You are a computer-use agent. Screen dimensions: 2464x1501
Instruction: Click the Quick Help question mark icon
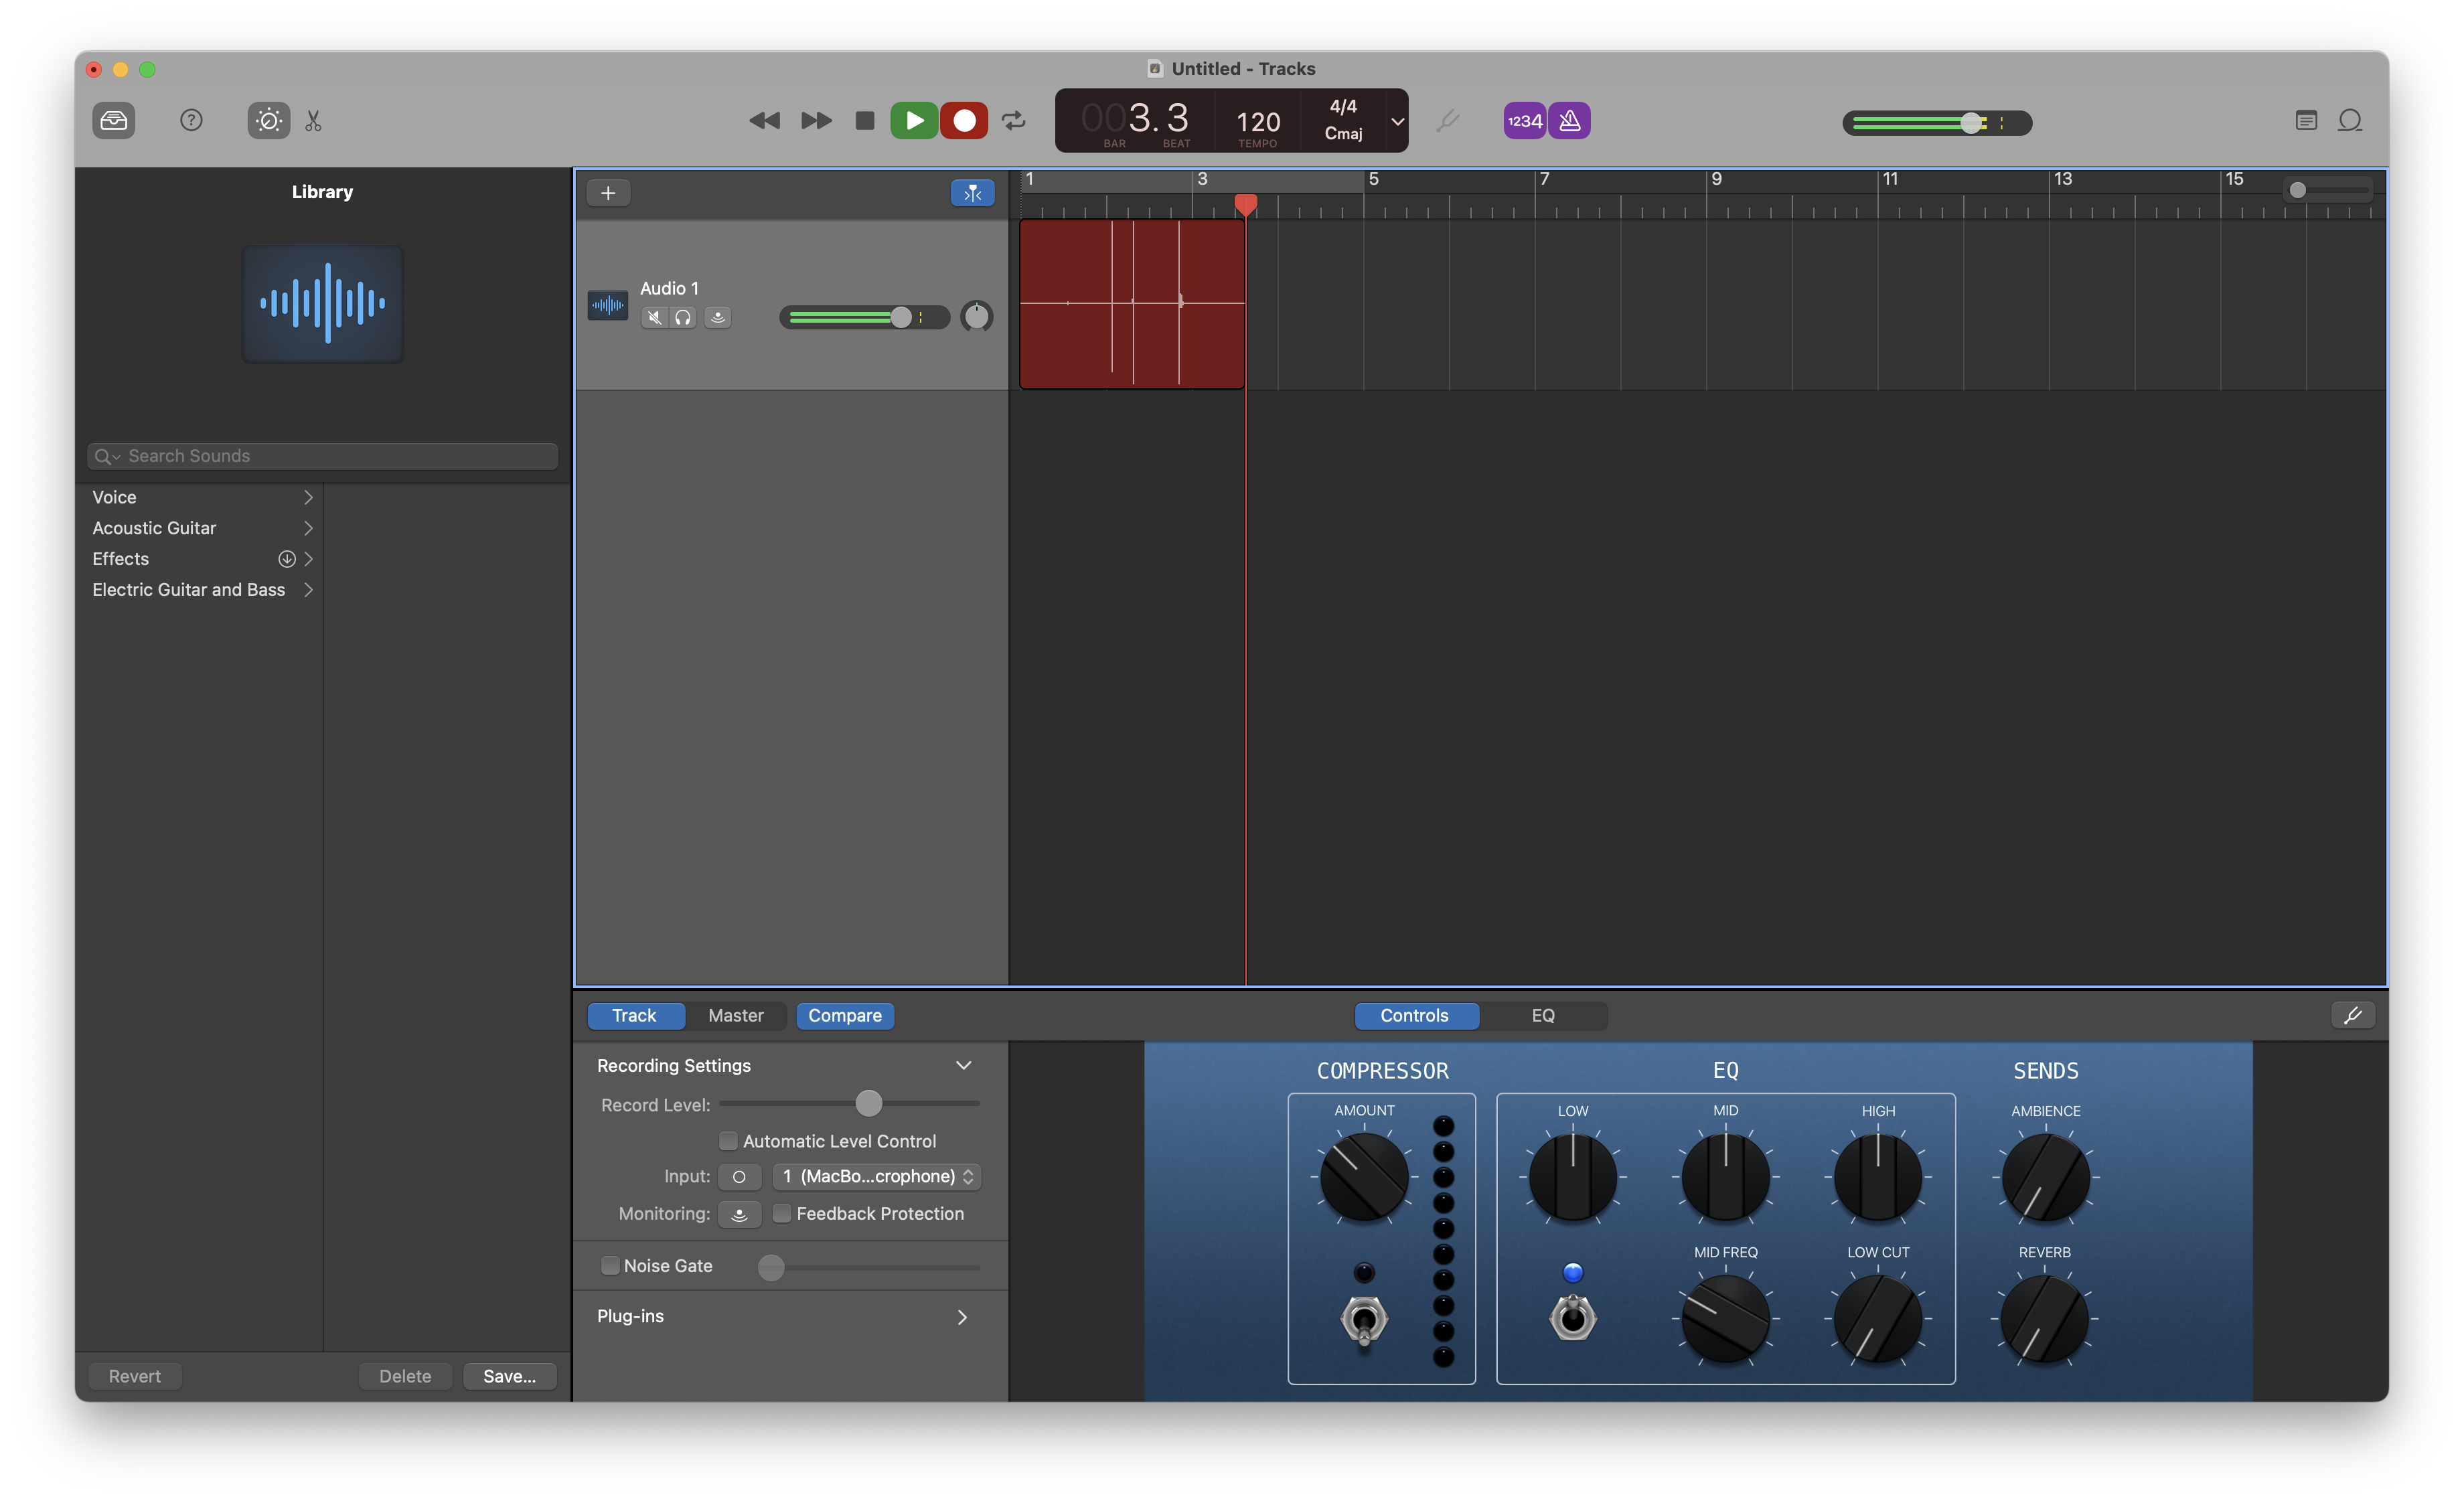191,121
